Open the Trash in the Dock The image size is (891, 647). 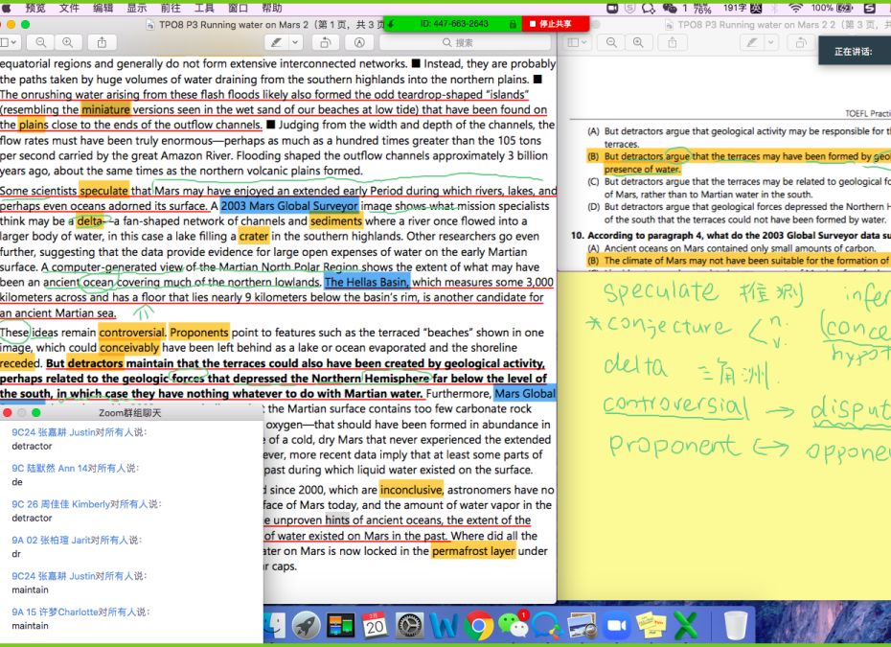coord(735,625)
